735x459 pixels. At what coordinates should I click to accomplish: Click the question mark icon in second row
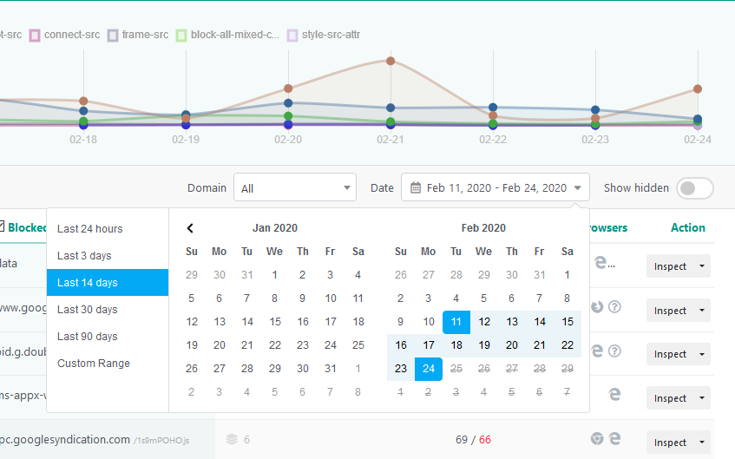pyautogui.click(x=615, y=307)
